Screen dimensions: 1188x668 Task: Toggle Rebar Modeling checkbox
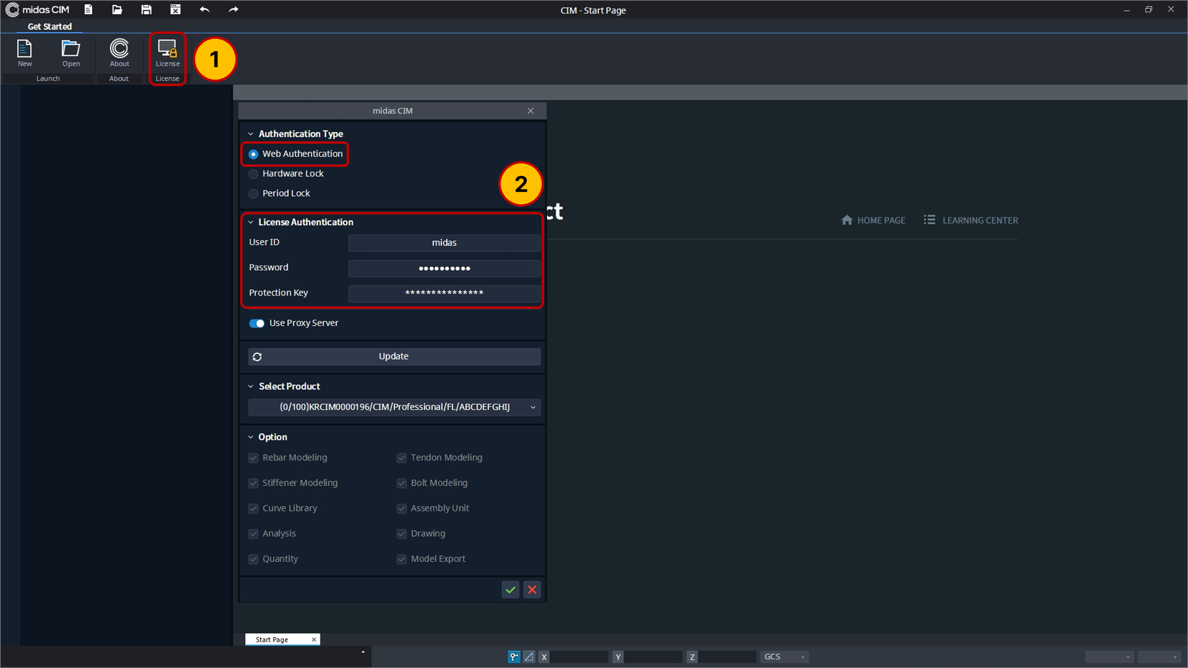click(253, 458)
